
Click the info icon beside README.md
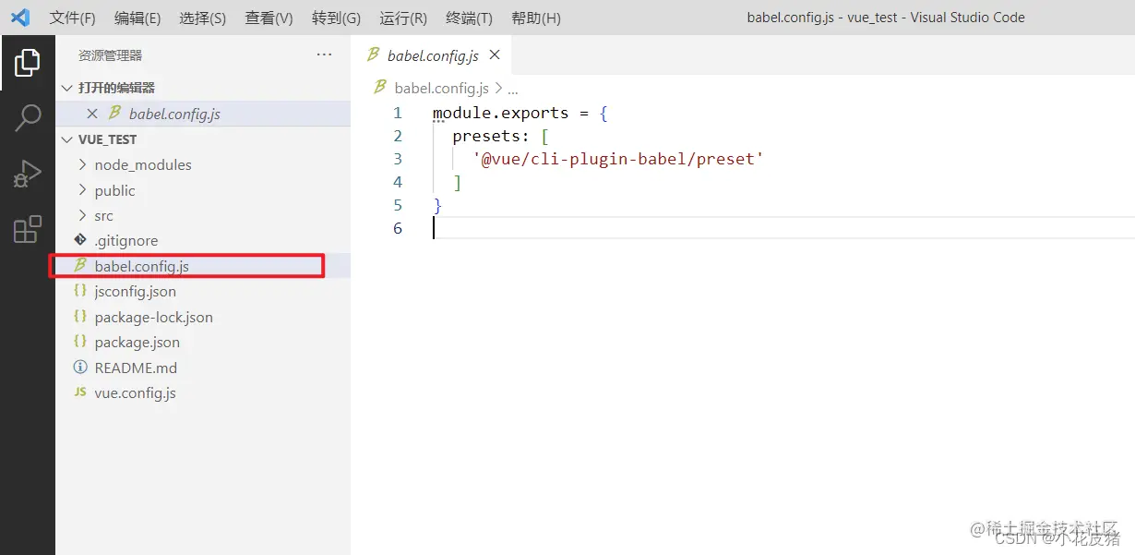[x=80, y=368]
